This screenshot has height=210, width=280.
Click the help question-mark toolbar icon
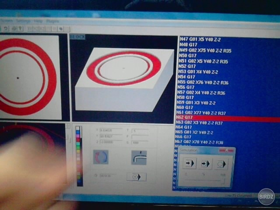click(21, 28)
